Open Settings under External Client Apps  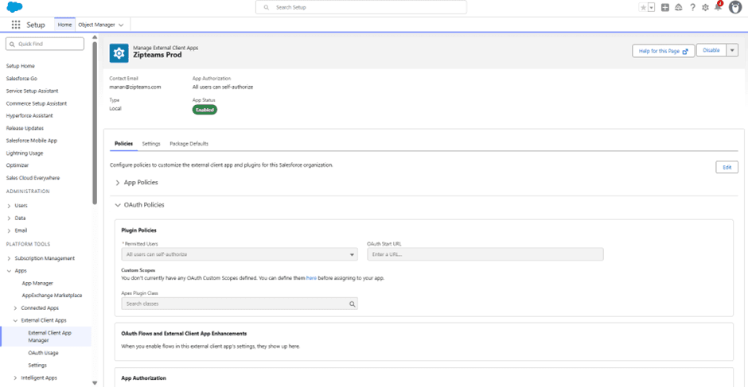click(x=37, y=365)
